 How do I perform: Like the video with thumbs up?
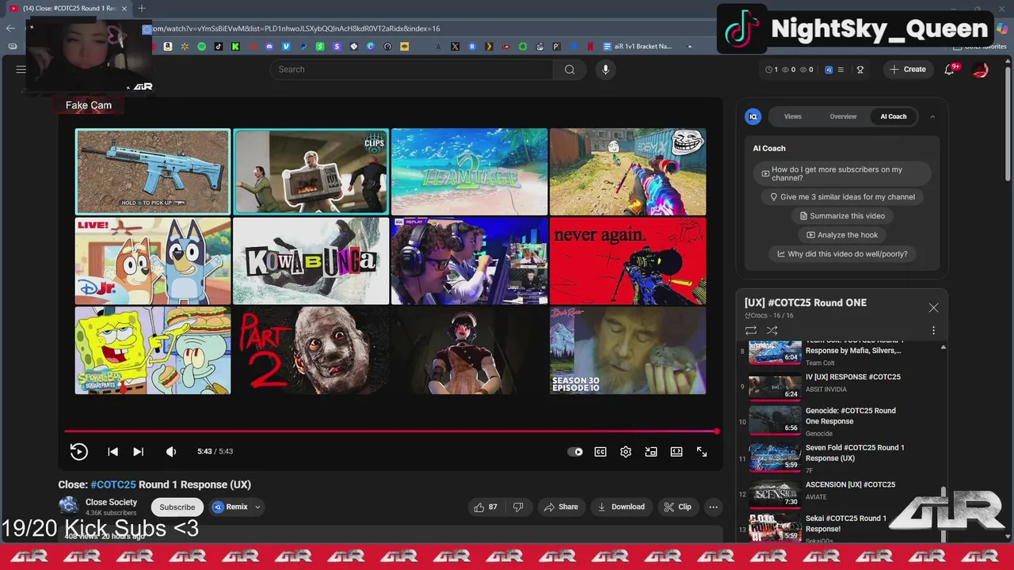(486, 507)
